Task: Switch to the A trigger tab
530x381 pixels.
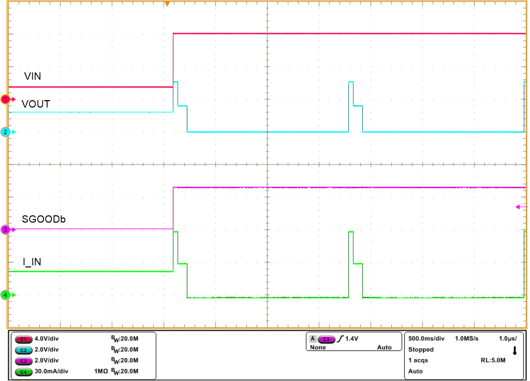Action: pos(312,338)
